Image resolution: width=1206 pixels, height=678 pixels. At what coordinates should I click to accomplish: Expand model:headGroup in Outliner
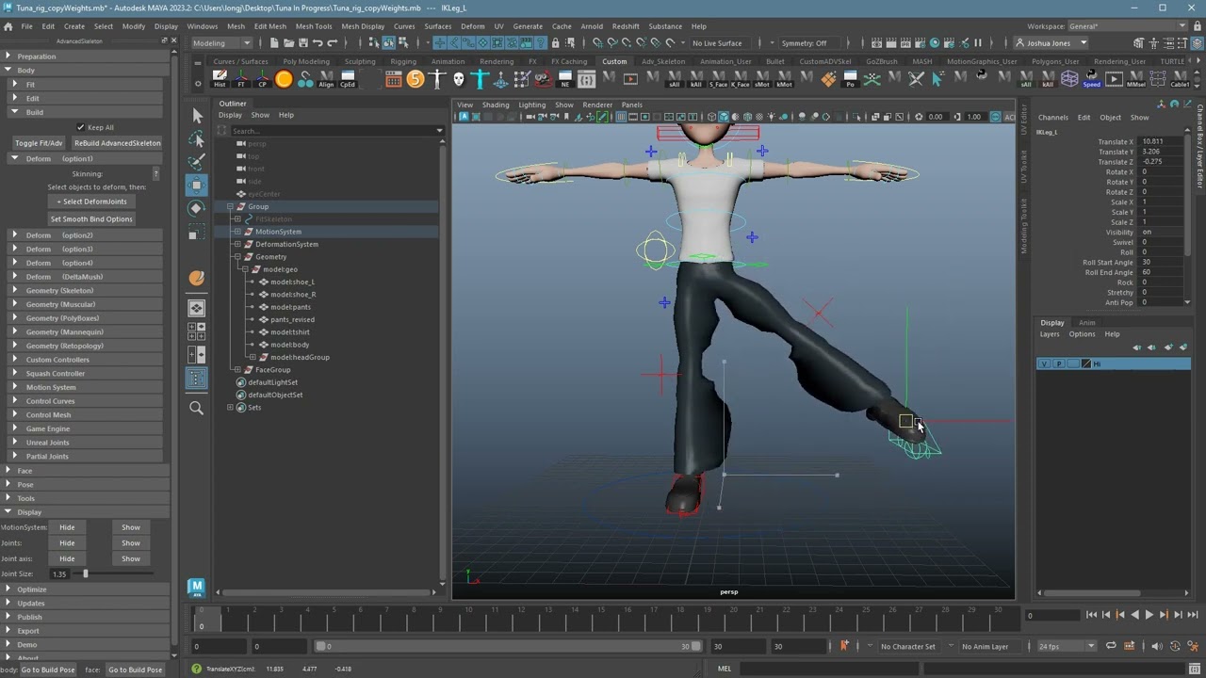[253, 358]
